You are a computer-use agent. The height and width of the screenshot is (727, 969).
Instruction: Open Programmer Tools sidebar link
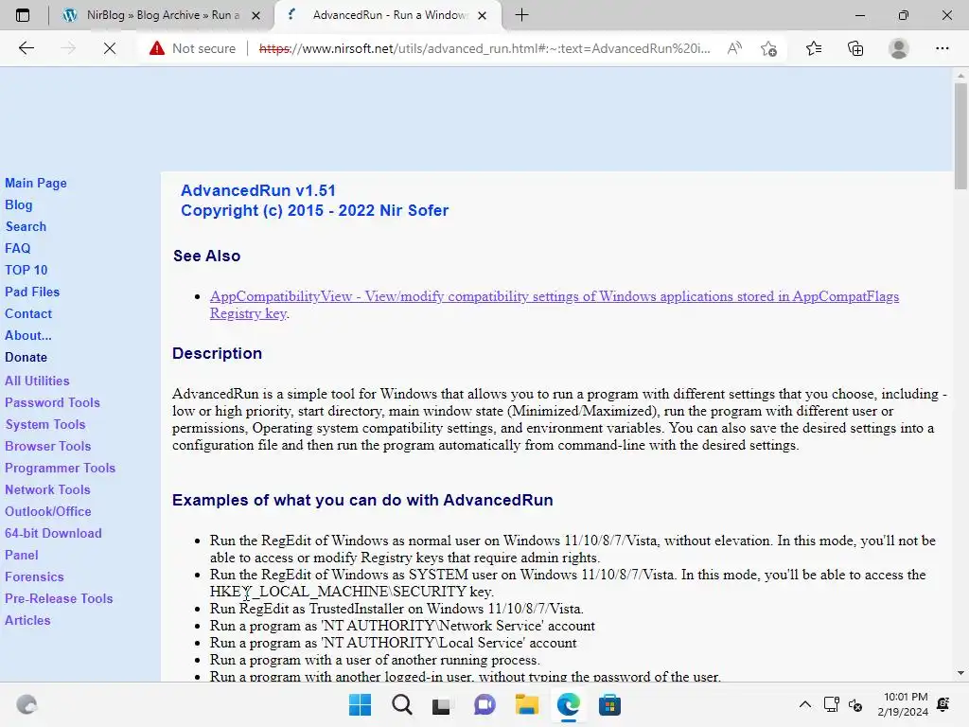[x=60, y=468]
